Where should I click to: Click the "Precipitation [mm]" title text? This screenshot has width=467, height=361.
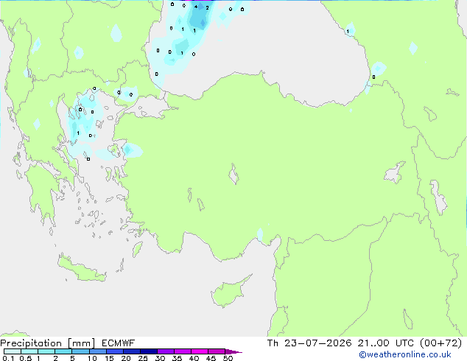coord(48,343)
